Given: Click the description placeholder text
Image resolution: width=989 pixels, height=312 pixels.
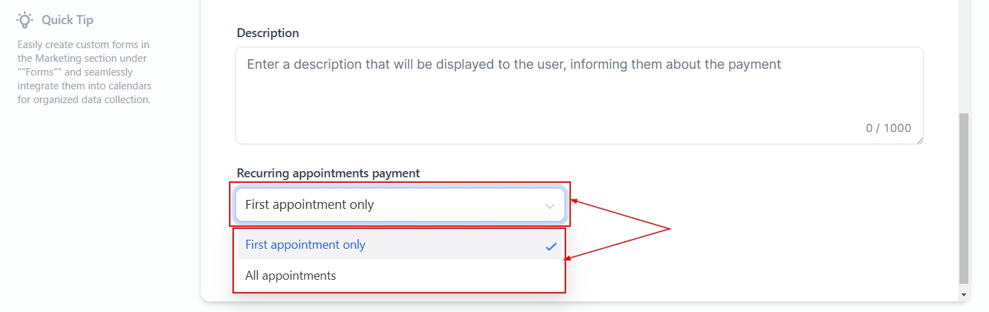Looking at the screenshot, I should pos(514,65).
